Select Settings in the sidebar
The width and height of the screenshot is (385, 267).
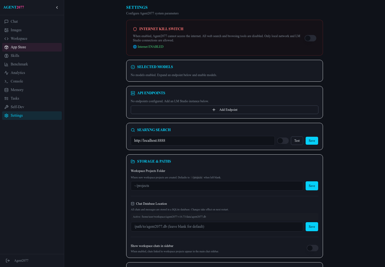[32, 116]
